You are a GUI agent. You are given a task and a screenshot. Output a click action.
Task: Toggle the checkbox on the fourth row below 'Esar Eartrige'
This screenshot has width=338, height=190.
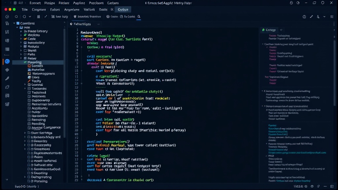coord(29,149)
